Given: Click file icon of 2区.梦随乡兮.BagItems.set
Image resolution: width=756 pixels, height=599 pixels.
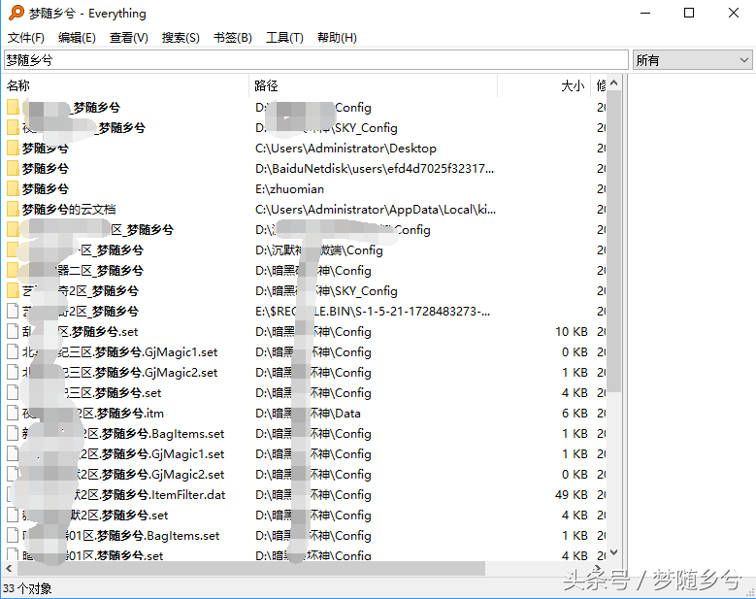Looking at the screenshot, I should coord(13,434).
